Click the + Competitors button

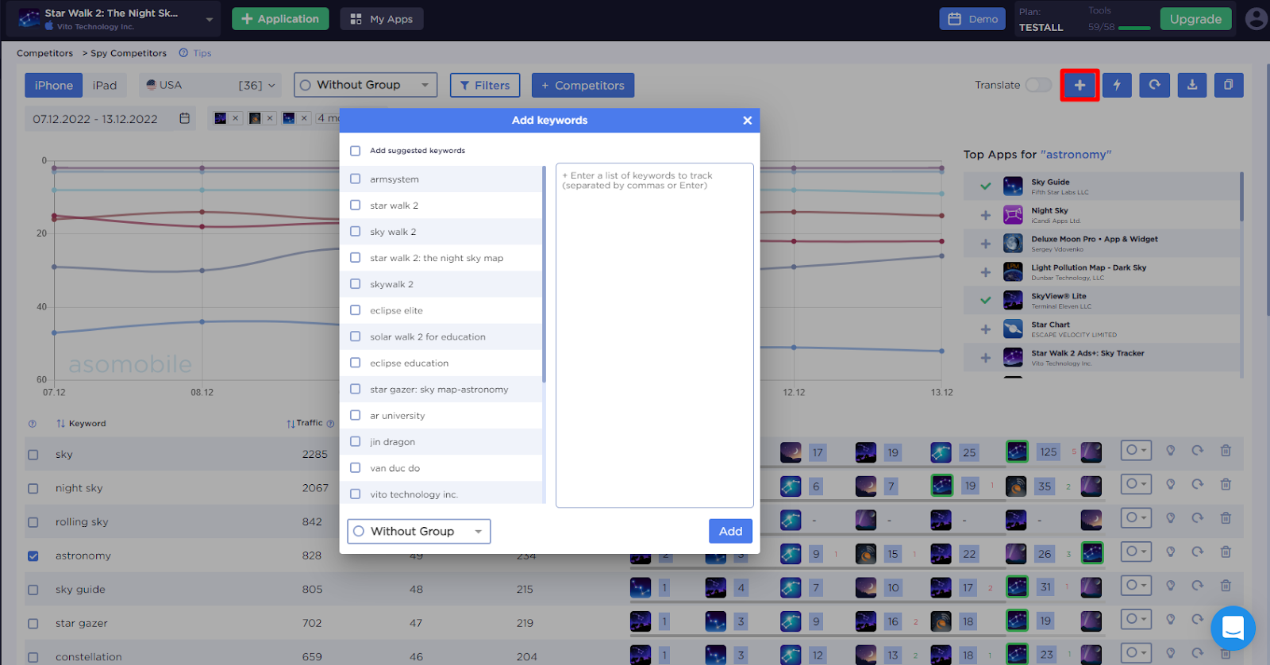coord(583,85)
